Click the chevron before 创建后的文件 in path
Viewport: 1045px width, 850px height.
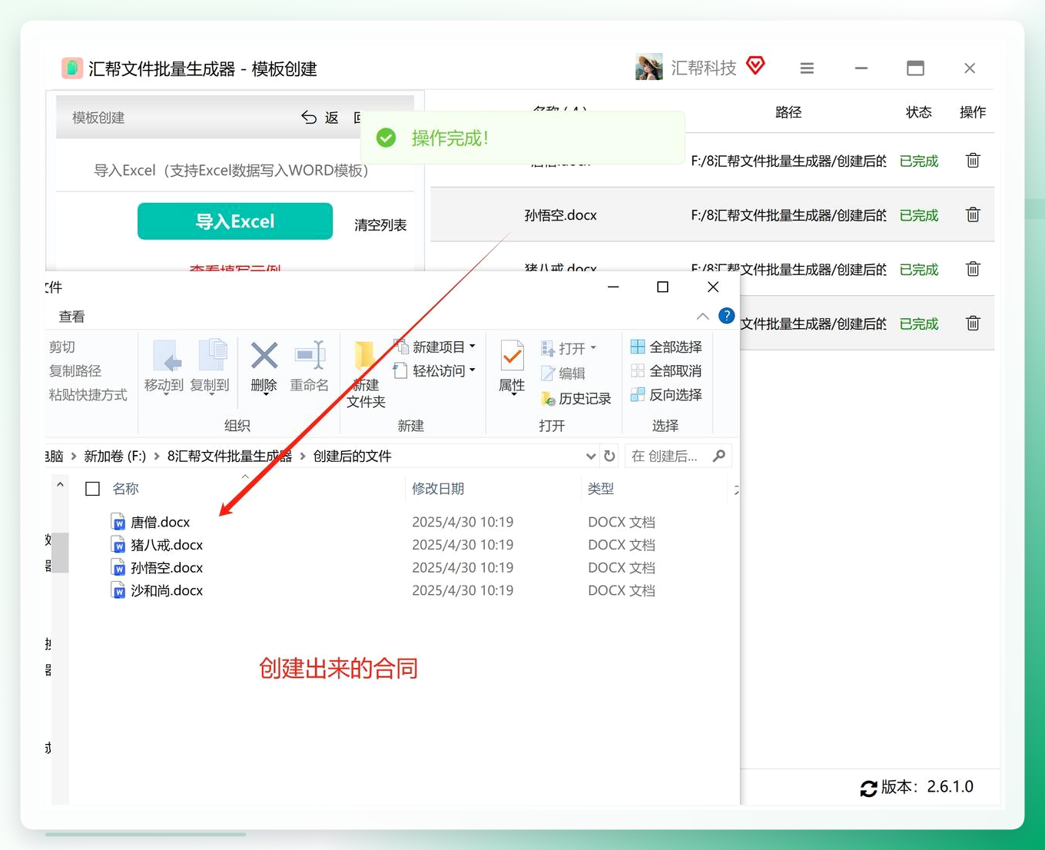[303, 456]
